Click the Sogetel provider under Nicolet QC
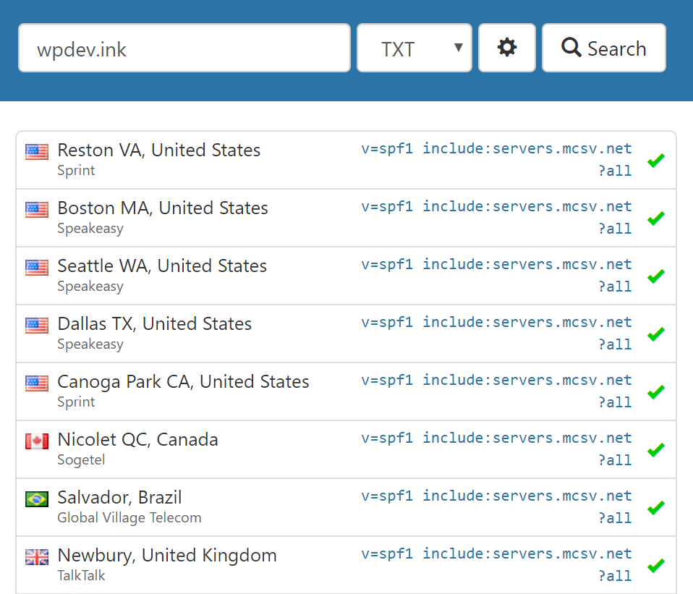Viewport: 693px width, 594px height. point(81,460)
